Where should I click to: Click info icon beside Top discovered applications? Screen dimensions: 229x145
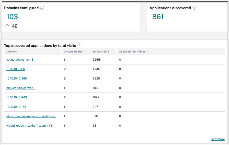click(x=79, y=46)
